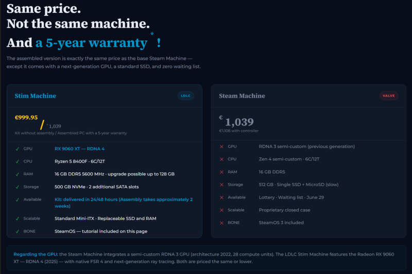
Task: Click the 'Kit without assembly / Assembled PC' caption
Action: (71, 133)
